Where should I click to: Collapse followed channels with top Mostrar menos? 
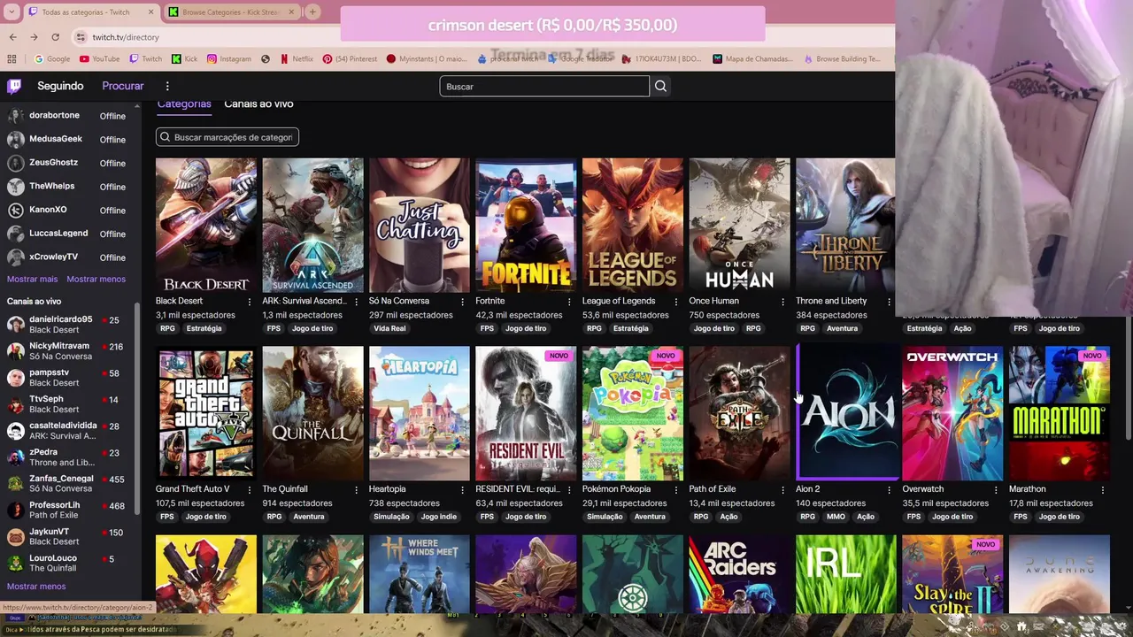point(96,280)
